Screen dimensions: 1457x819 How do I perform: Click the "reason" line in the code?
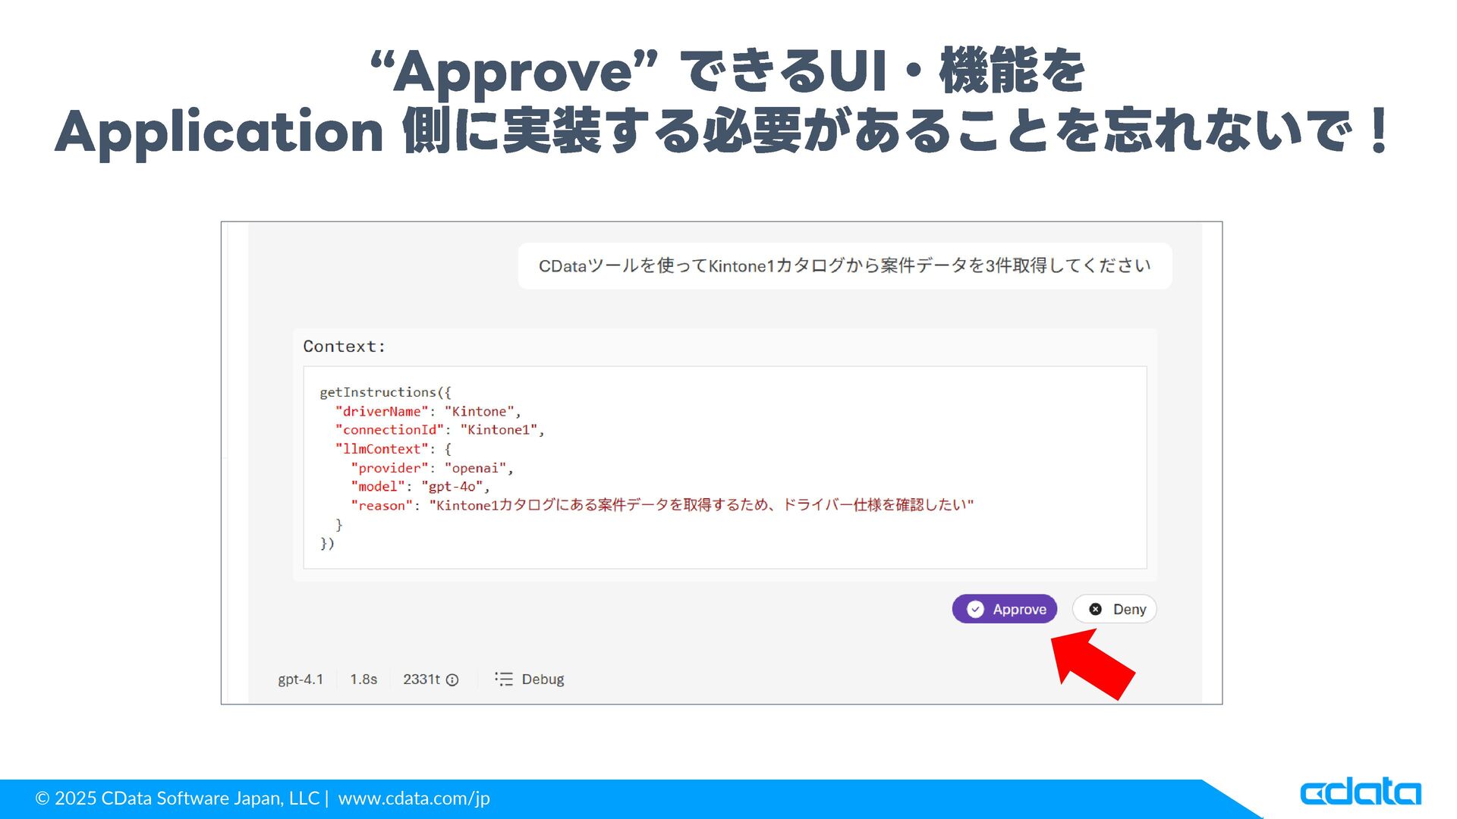(x=662, y=505)
